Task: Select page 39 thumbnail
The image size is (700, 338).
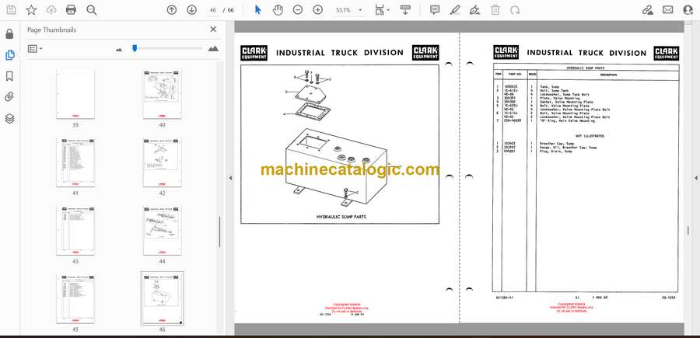Action: click(x=75, y=94)
